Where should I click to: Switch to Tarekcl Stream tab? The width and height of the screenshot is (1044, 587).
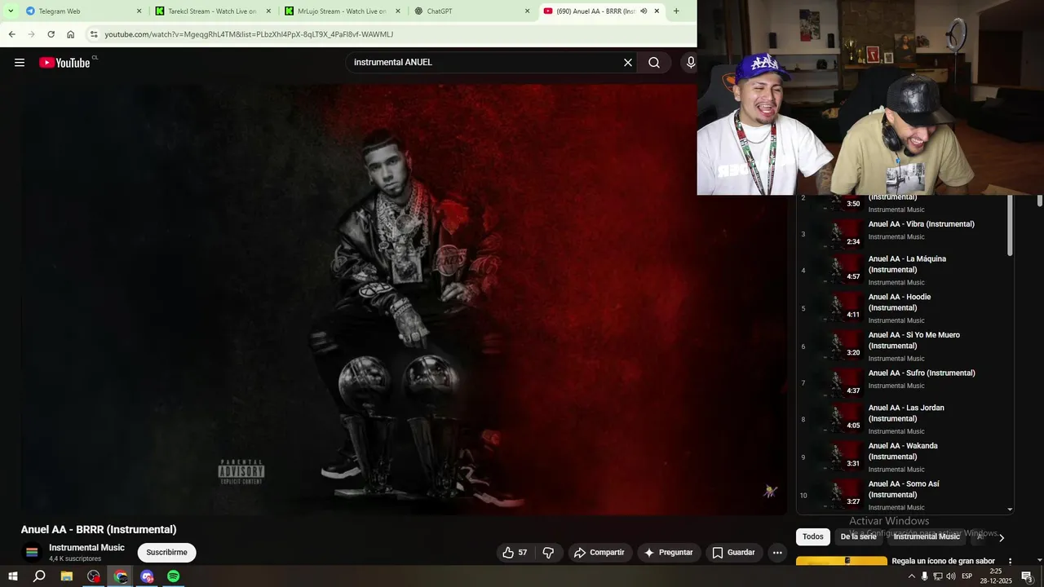214,11
